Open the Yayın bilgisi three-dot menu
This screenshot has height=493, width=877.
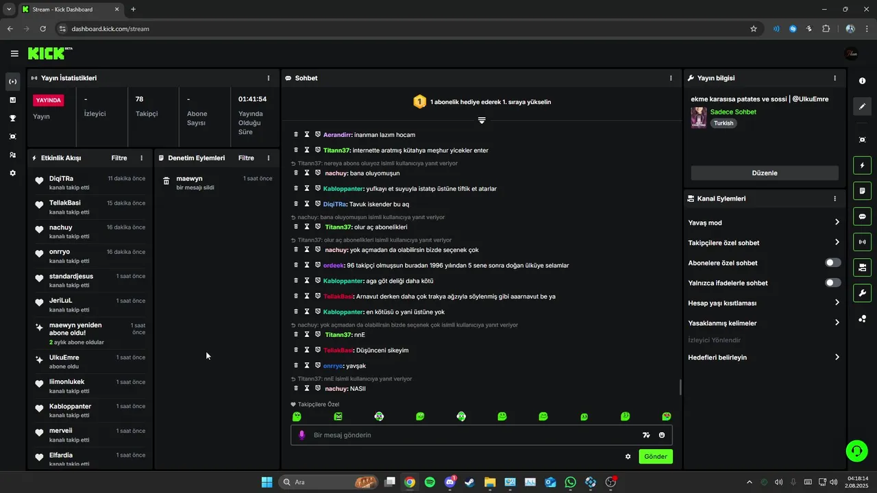835,78
